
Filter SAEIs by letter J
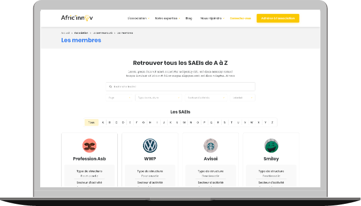point(164,122)
